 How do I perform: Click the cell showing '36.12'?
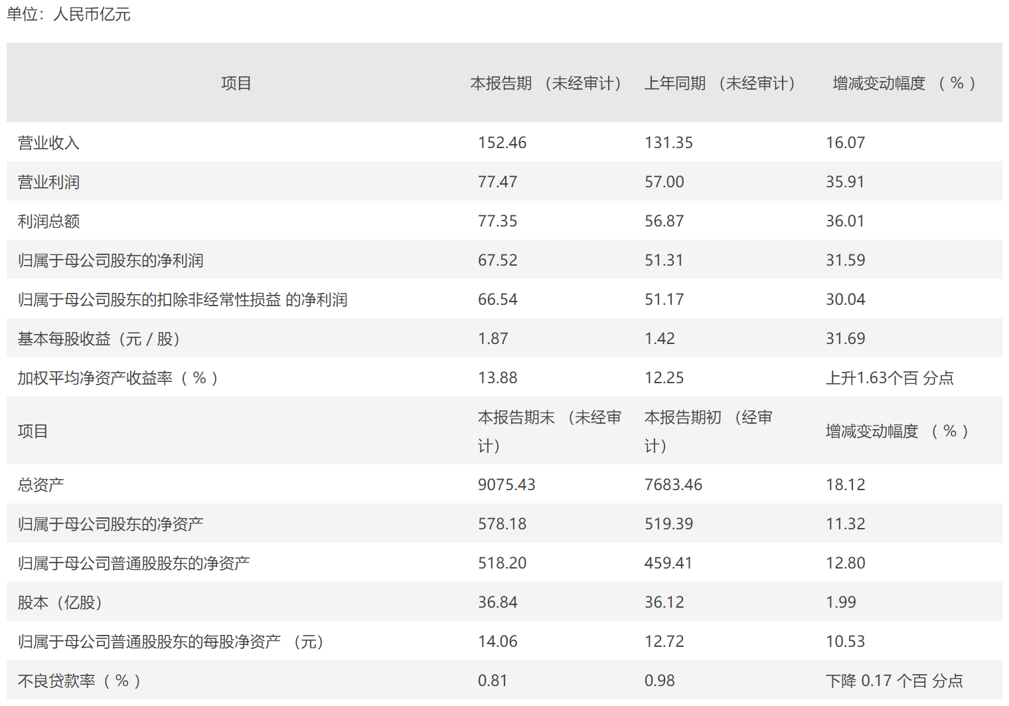pos(664,602)
